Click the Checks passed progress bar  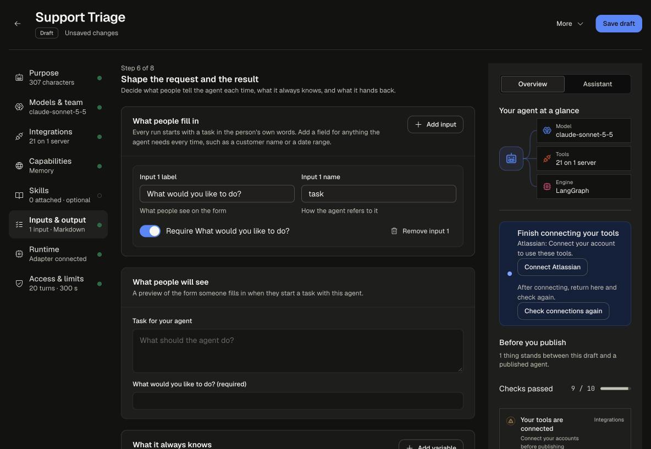pos(615,389)
